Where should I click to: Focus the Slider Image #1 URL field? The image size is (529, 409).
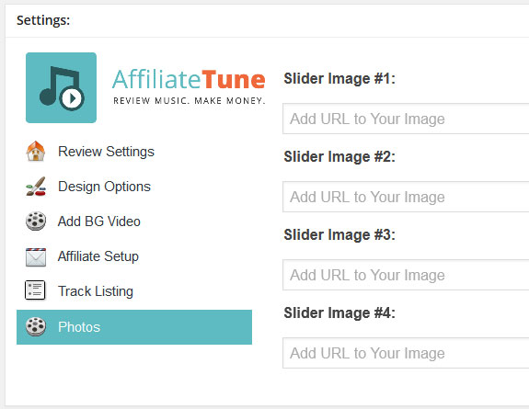406,119
